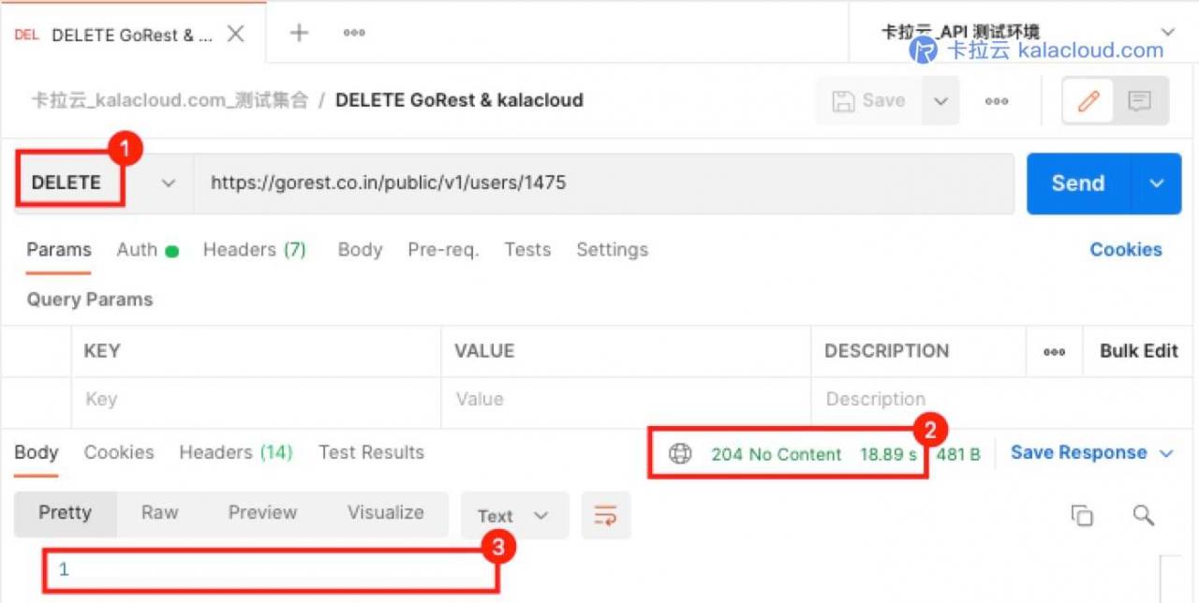Viewport: 1199px width, 603px height.
Task: Click the 481 B response size
Action: coord(957,455)
